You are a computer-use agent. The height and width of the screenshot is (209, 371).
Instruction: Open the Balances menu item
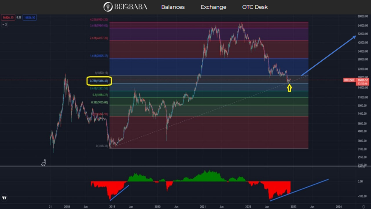point(173,7)
